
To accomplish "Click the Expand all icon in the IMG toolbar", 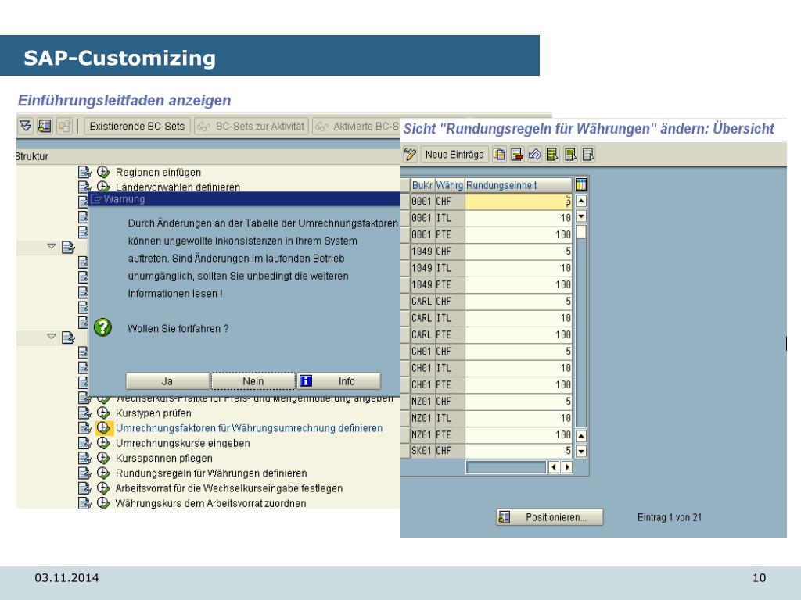I will point(26,126).
